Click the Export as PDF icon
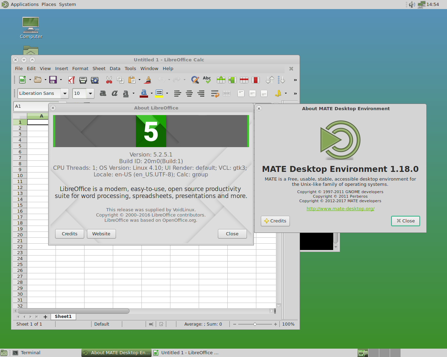 [72, 80]
